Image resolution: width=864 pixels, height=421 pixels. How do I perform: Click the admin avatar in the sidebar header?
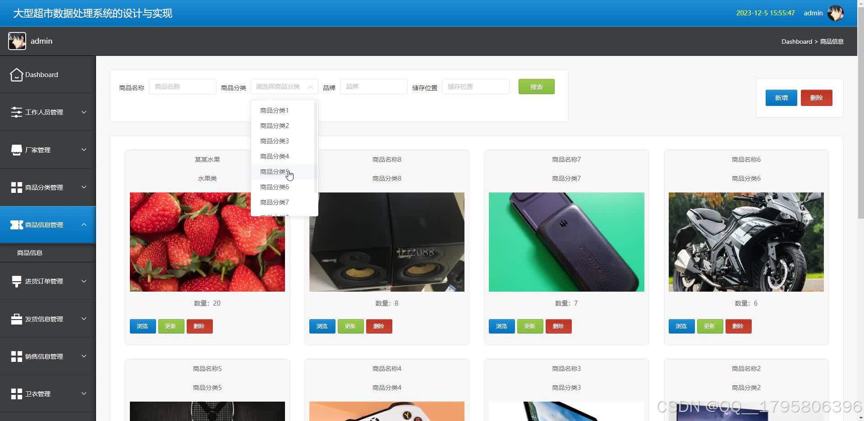tap(17, 41)
